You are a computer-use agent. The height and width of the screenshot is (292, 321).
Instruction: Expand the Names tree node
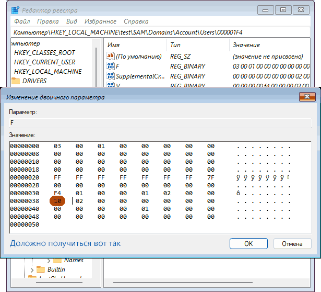tap(49, 261)
